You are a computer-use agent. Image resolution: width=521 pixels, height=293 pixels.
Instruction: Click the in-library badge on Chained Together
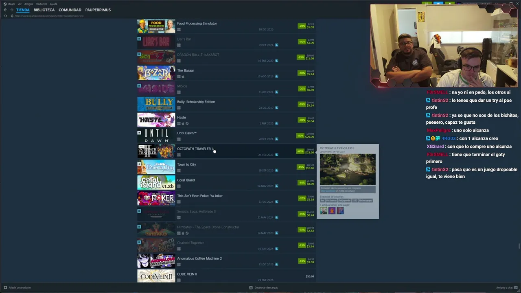139,242
